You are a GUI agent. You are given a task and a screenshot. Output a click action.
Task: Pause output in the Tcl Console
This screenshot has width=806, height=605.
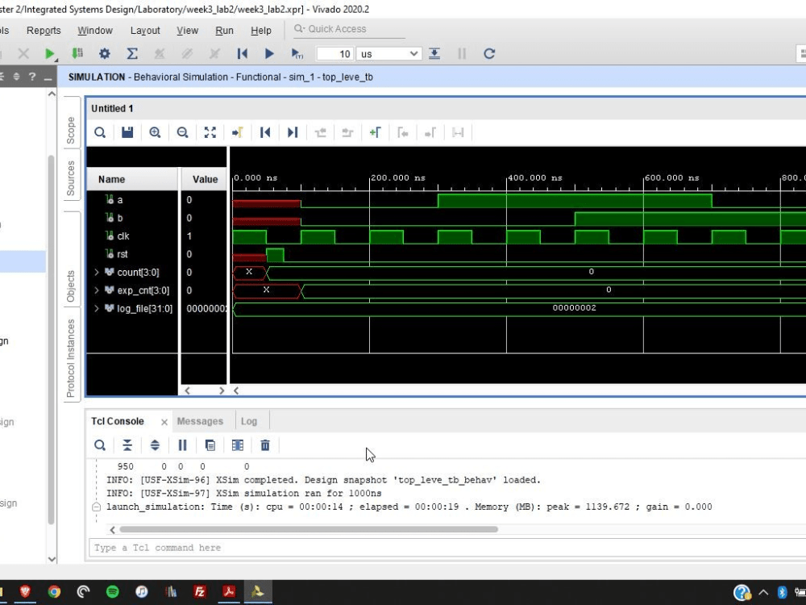(x=183, y=445)
